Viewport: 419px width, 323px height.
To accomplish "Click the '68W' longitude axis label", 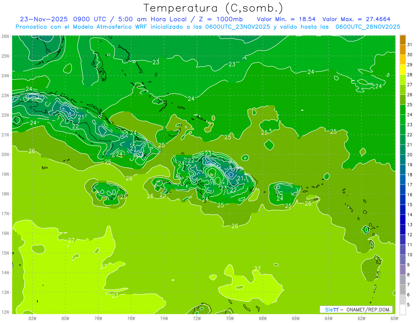I will pos(263,318).
